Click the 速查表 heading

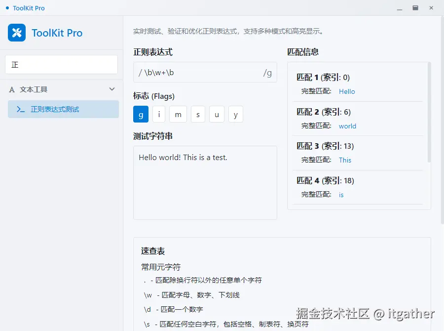click(x=153, y=251)
